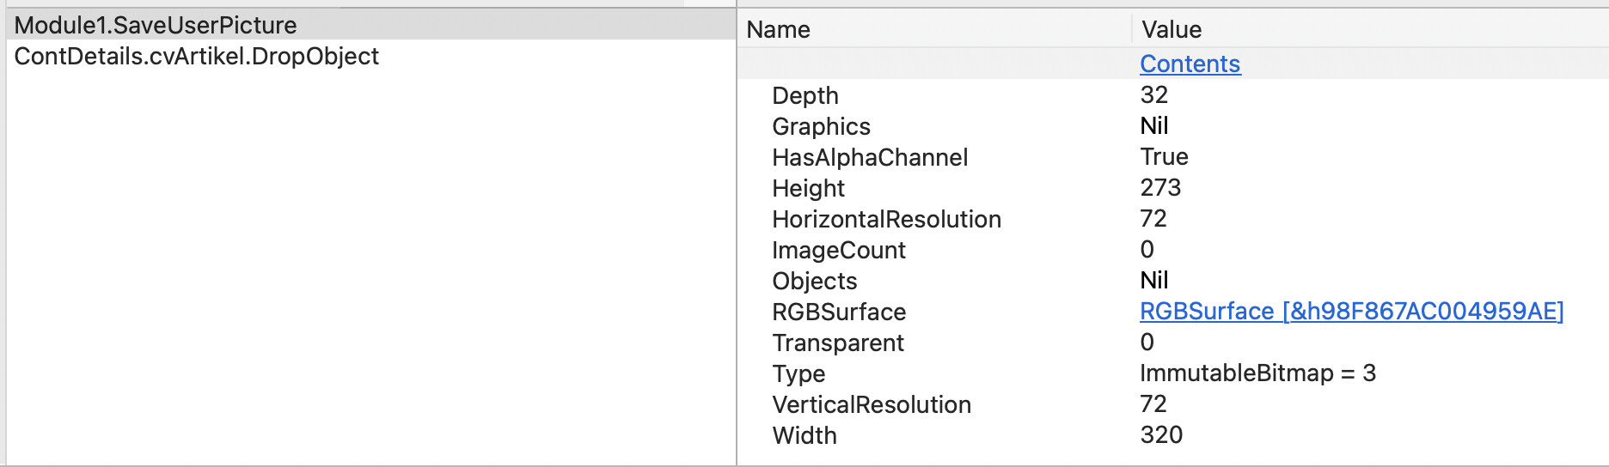The image size is (1609, 467).
Task: Select the Transparent property row
Action: coord(838,343)
